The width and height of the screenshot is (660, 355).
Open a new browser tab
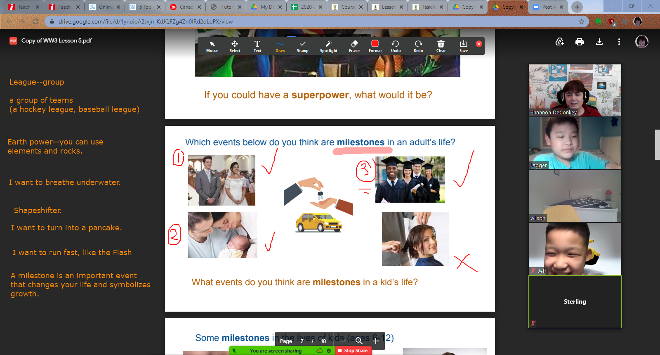tap(577, 7)
